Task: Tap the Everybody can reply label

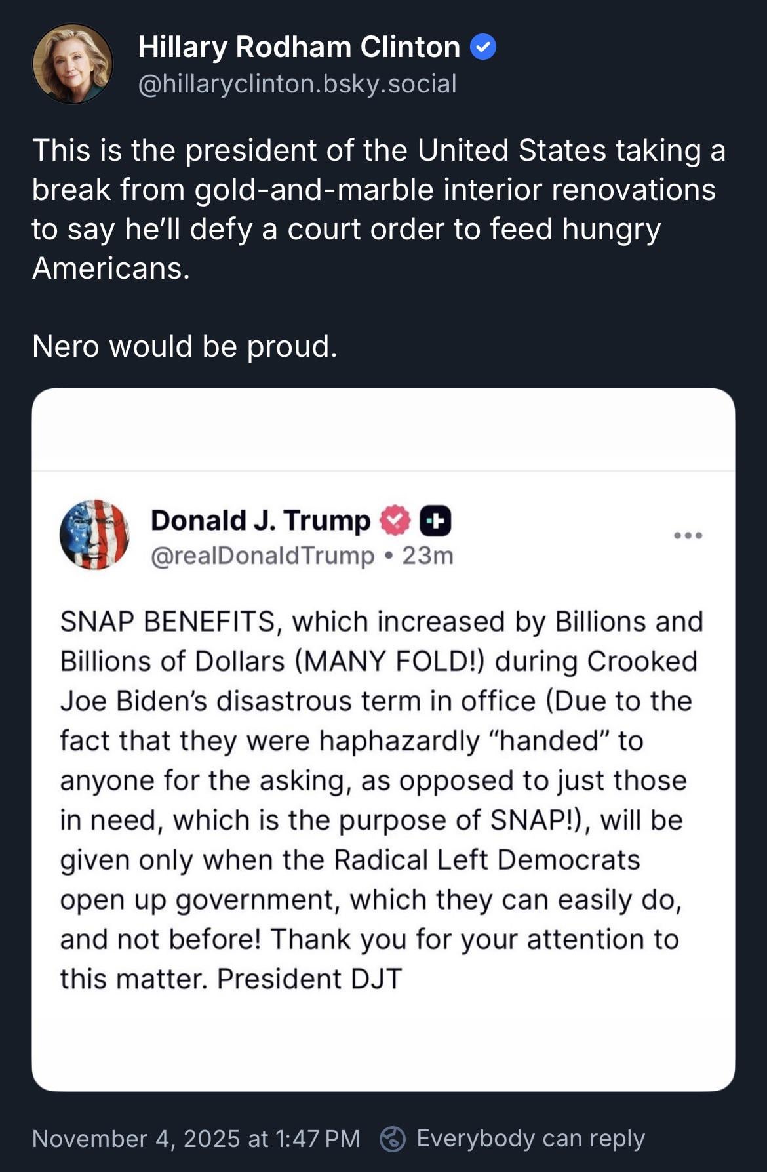Action: point(530,1139)
